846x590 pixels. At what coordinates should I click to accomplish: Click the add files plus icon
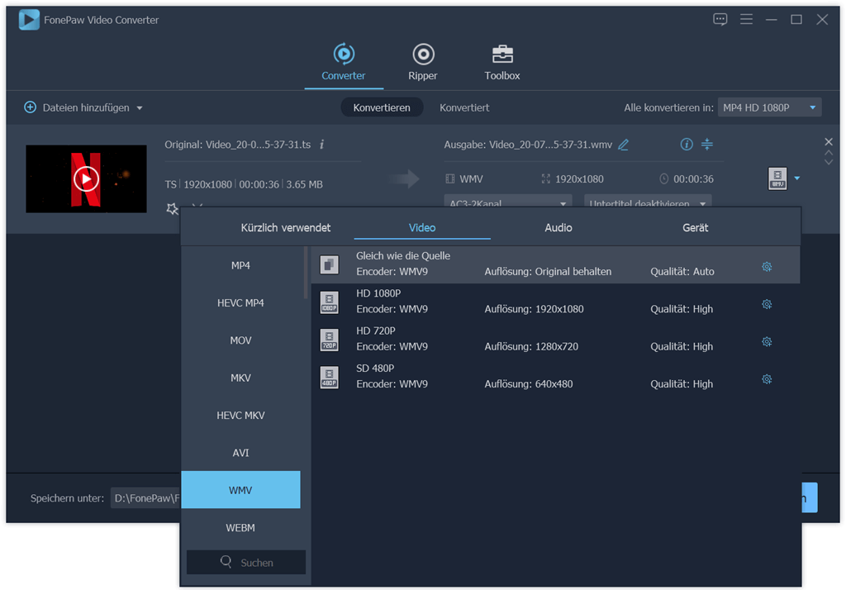tap(31, 107)
